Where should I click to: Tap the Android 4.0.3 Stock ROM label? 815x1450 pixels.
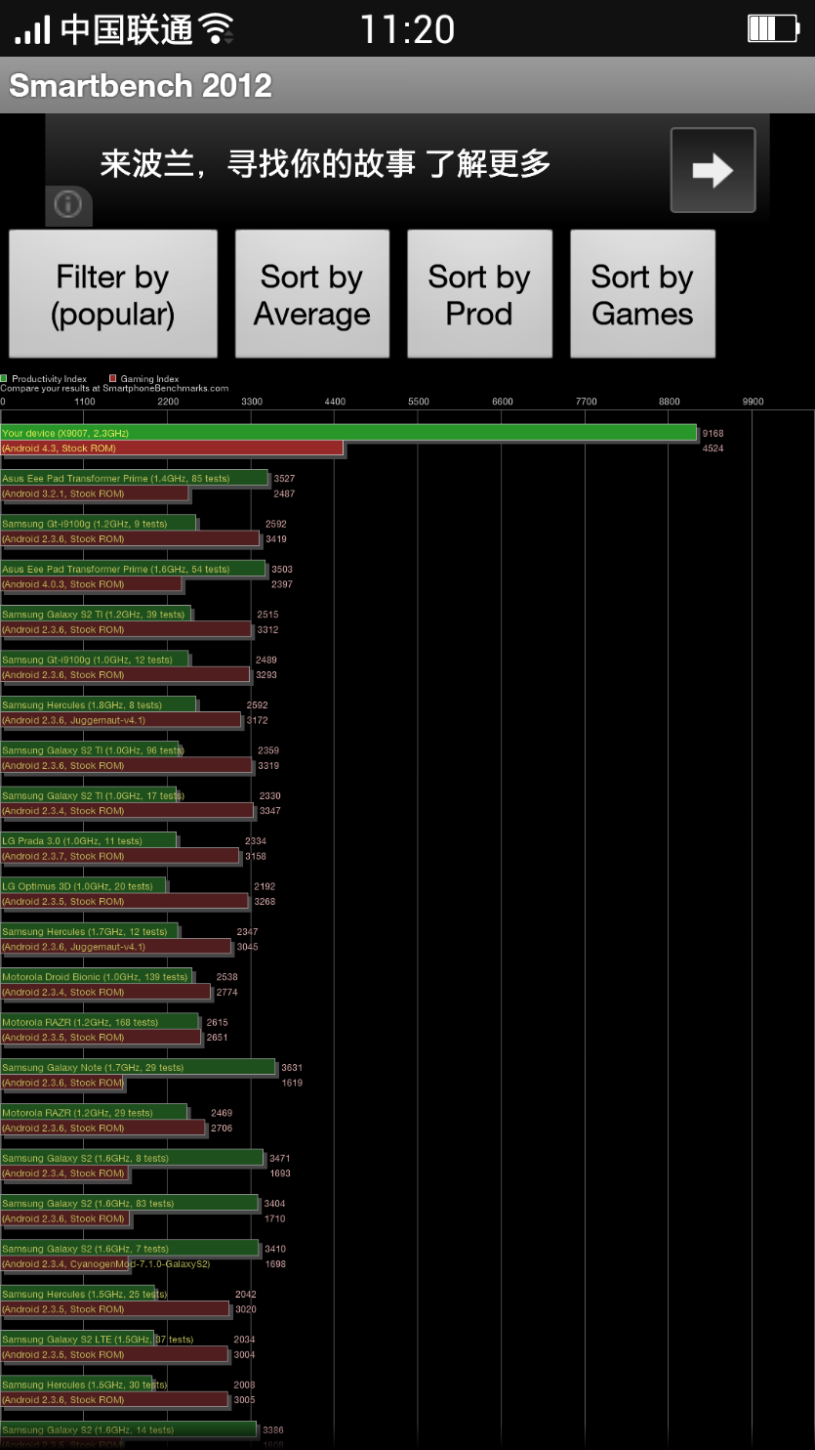[63, 584]
